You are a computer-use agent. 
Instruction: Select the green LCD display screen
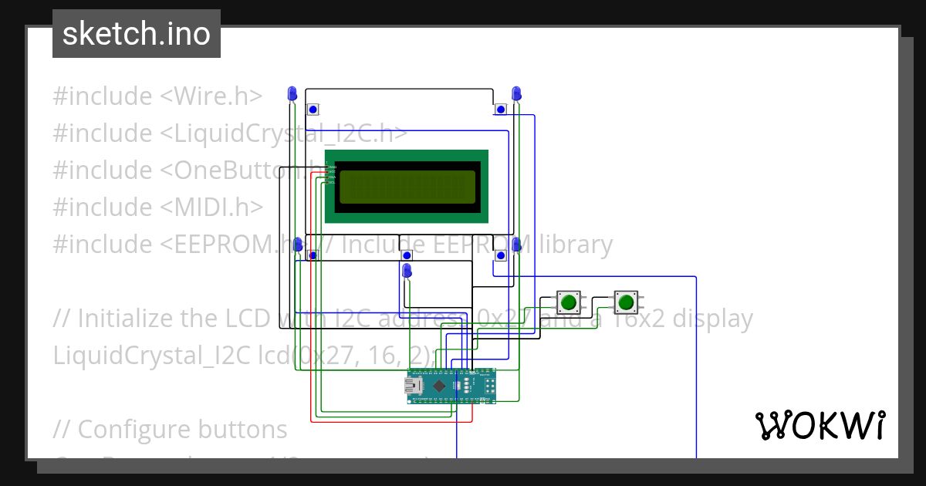[407, 187]
